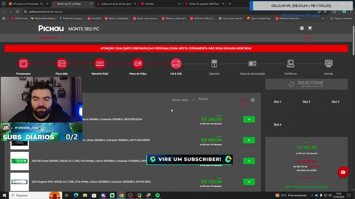The image size is (355, 199).
Task: Close the Monte seu PC na Pichau tab
Action: (x=91, y=4)
